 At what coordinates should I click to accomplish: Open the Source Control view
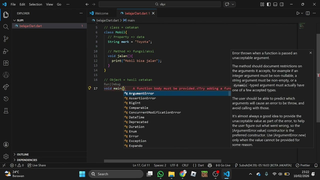6,39
